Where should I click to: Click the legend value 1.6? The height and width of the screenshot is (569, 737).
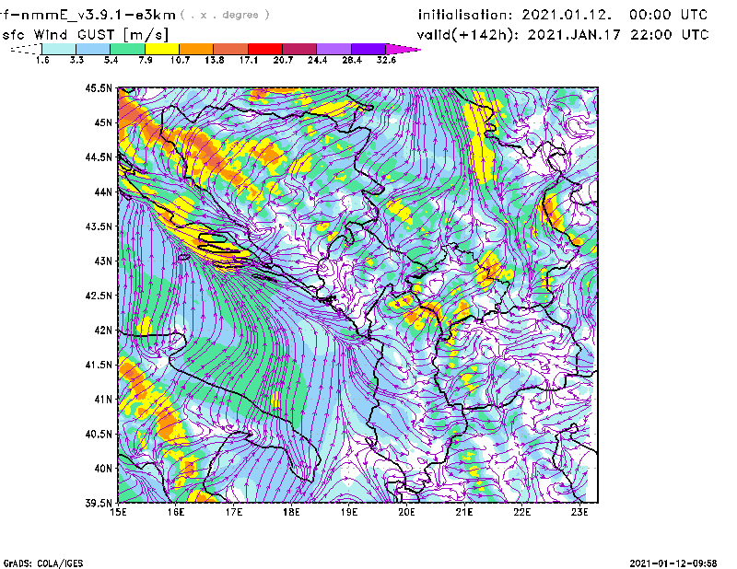[x=42, y=60]
